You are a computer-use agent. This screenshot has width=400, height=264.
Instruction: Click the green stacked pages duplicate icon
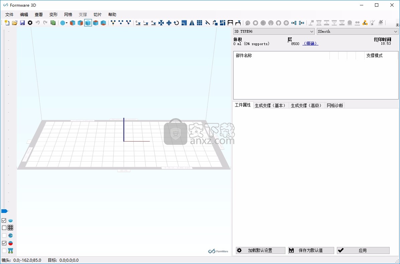(x=53, y=23)
